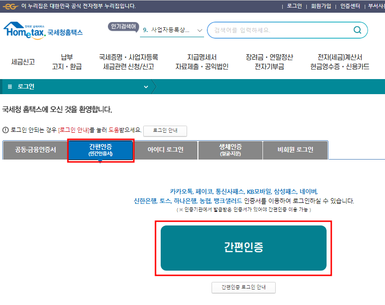Screen dimensions: 385x305
Task: Click 간편인증 로그인 안내 button
Action: pyautogui.click(x=244, y=287)
